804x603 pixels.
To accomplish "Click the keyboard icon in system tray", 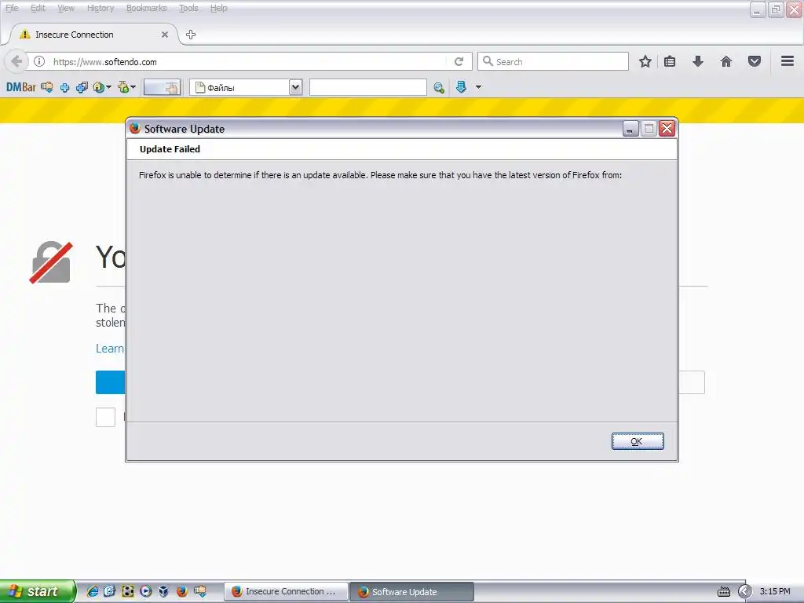I will point(723,592).
